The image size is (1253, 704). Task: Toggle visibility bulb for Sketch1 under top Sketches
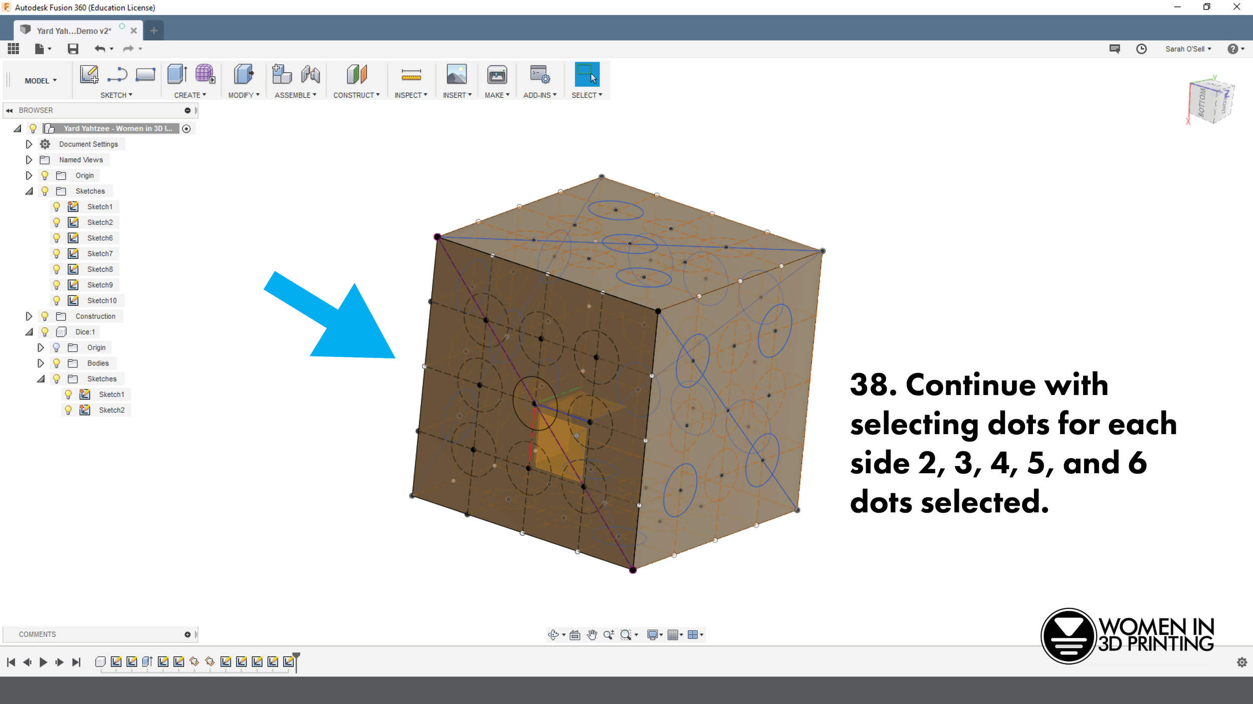click(57, 206)
